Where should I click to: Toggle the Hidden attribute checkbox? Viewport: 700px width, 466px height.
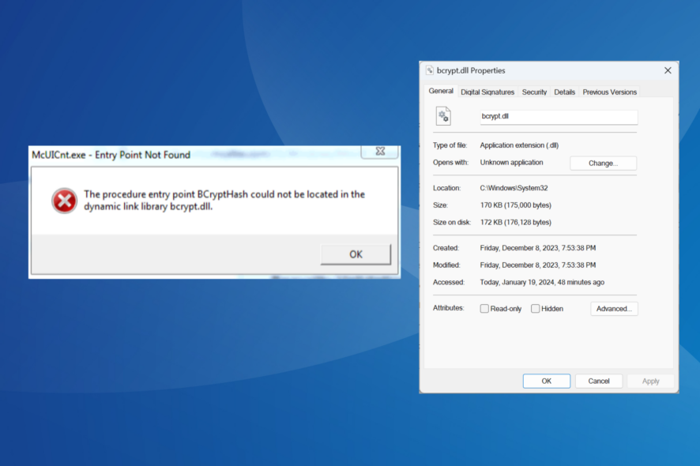coord(535,309)
